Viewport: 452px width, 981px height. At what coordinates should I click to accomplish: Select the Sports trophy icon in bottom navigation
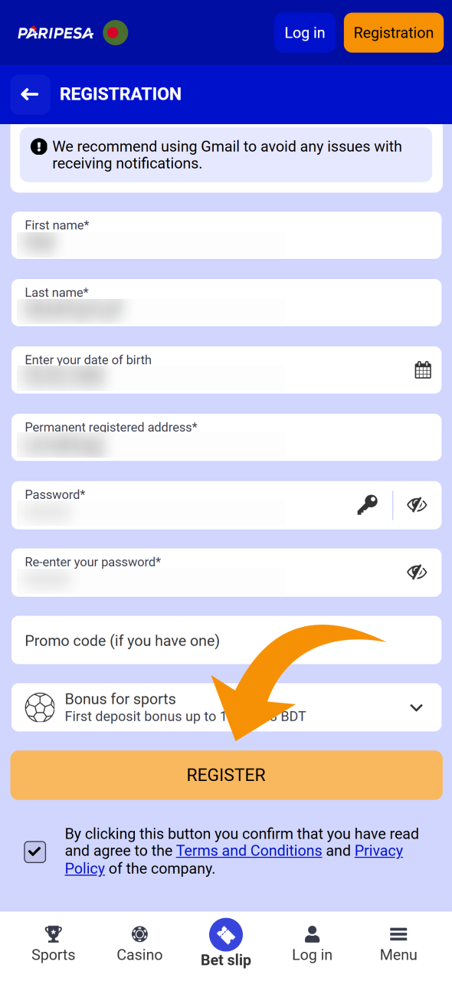point(53,934)
